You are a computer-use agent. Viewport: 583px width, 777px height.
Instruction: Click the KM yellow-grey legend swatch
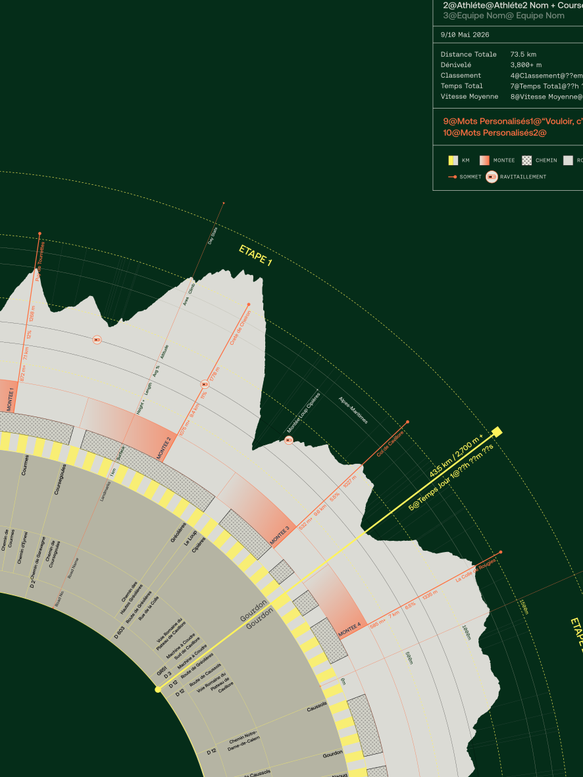pyautogui.click(x=453, y=161)
